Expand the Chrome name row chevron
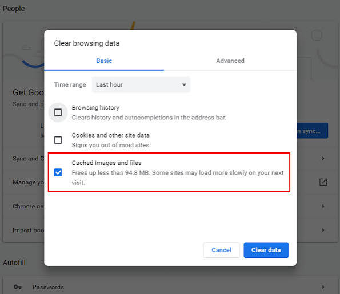Screen dimensions: 340x294 323,206
